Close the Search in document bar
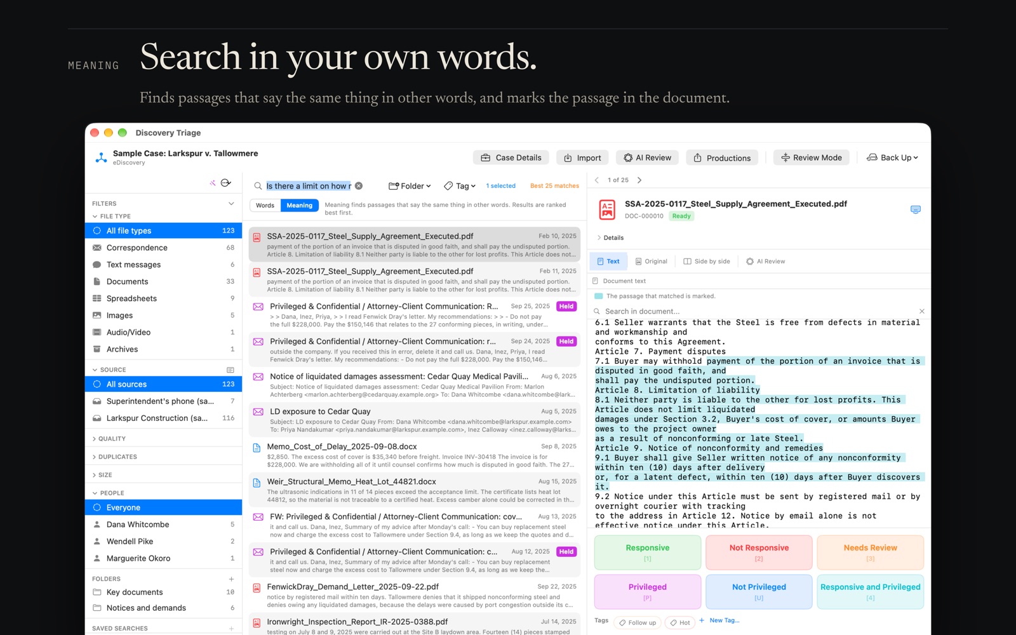1016x635 pixels. pos(922,311)
